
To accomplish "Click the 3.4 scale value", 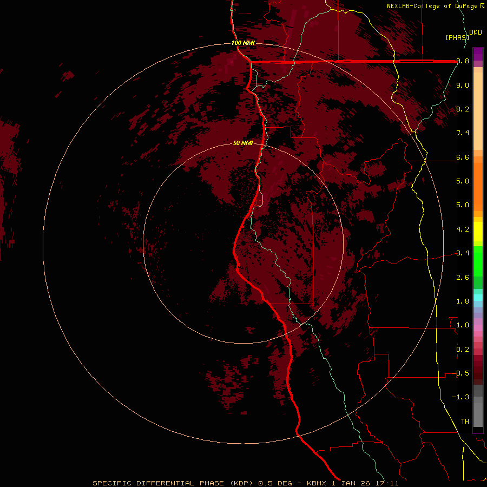I will click(463, 253).
